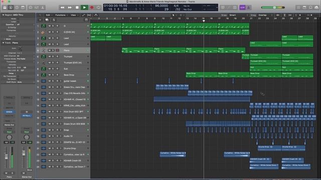This screenshot has width=321, height=180.
Task: Open the Quick Help button
Action: pos(17,7)
